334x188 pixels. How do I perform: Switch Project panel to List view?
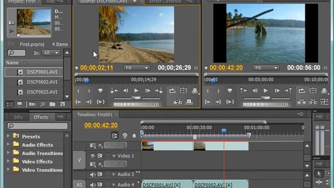tap(10, 104)
